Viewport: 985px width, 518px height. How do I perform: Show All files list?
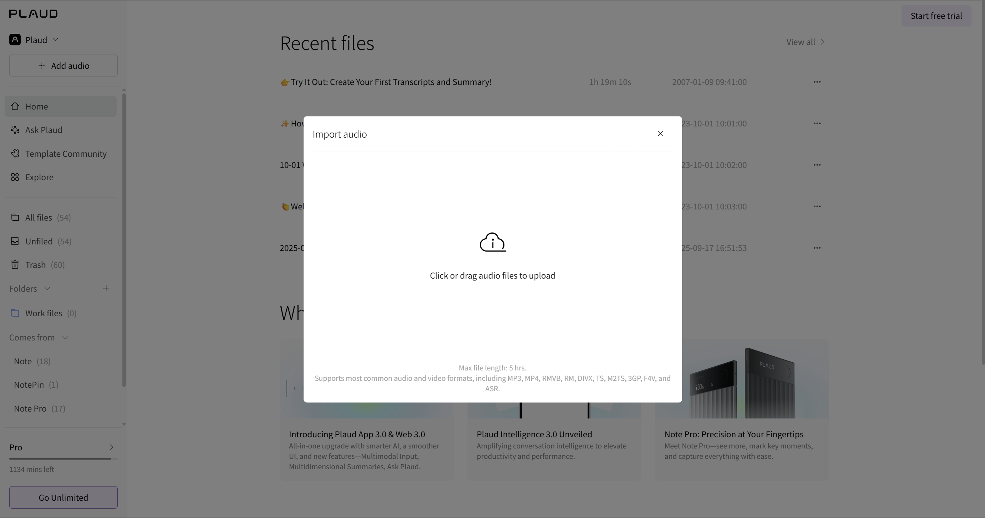tap(60, 217)
